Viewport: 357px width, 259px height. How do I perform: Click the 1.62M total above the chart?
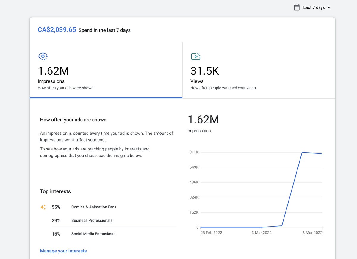click(x=203, y=120)
